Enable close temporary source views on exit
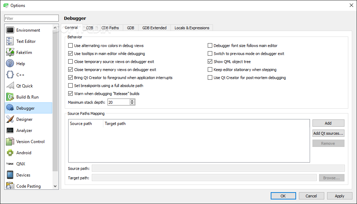This screenshot has width=357, height=204. pyautogui.click(x=70, y=62)
